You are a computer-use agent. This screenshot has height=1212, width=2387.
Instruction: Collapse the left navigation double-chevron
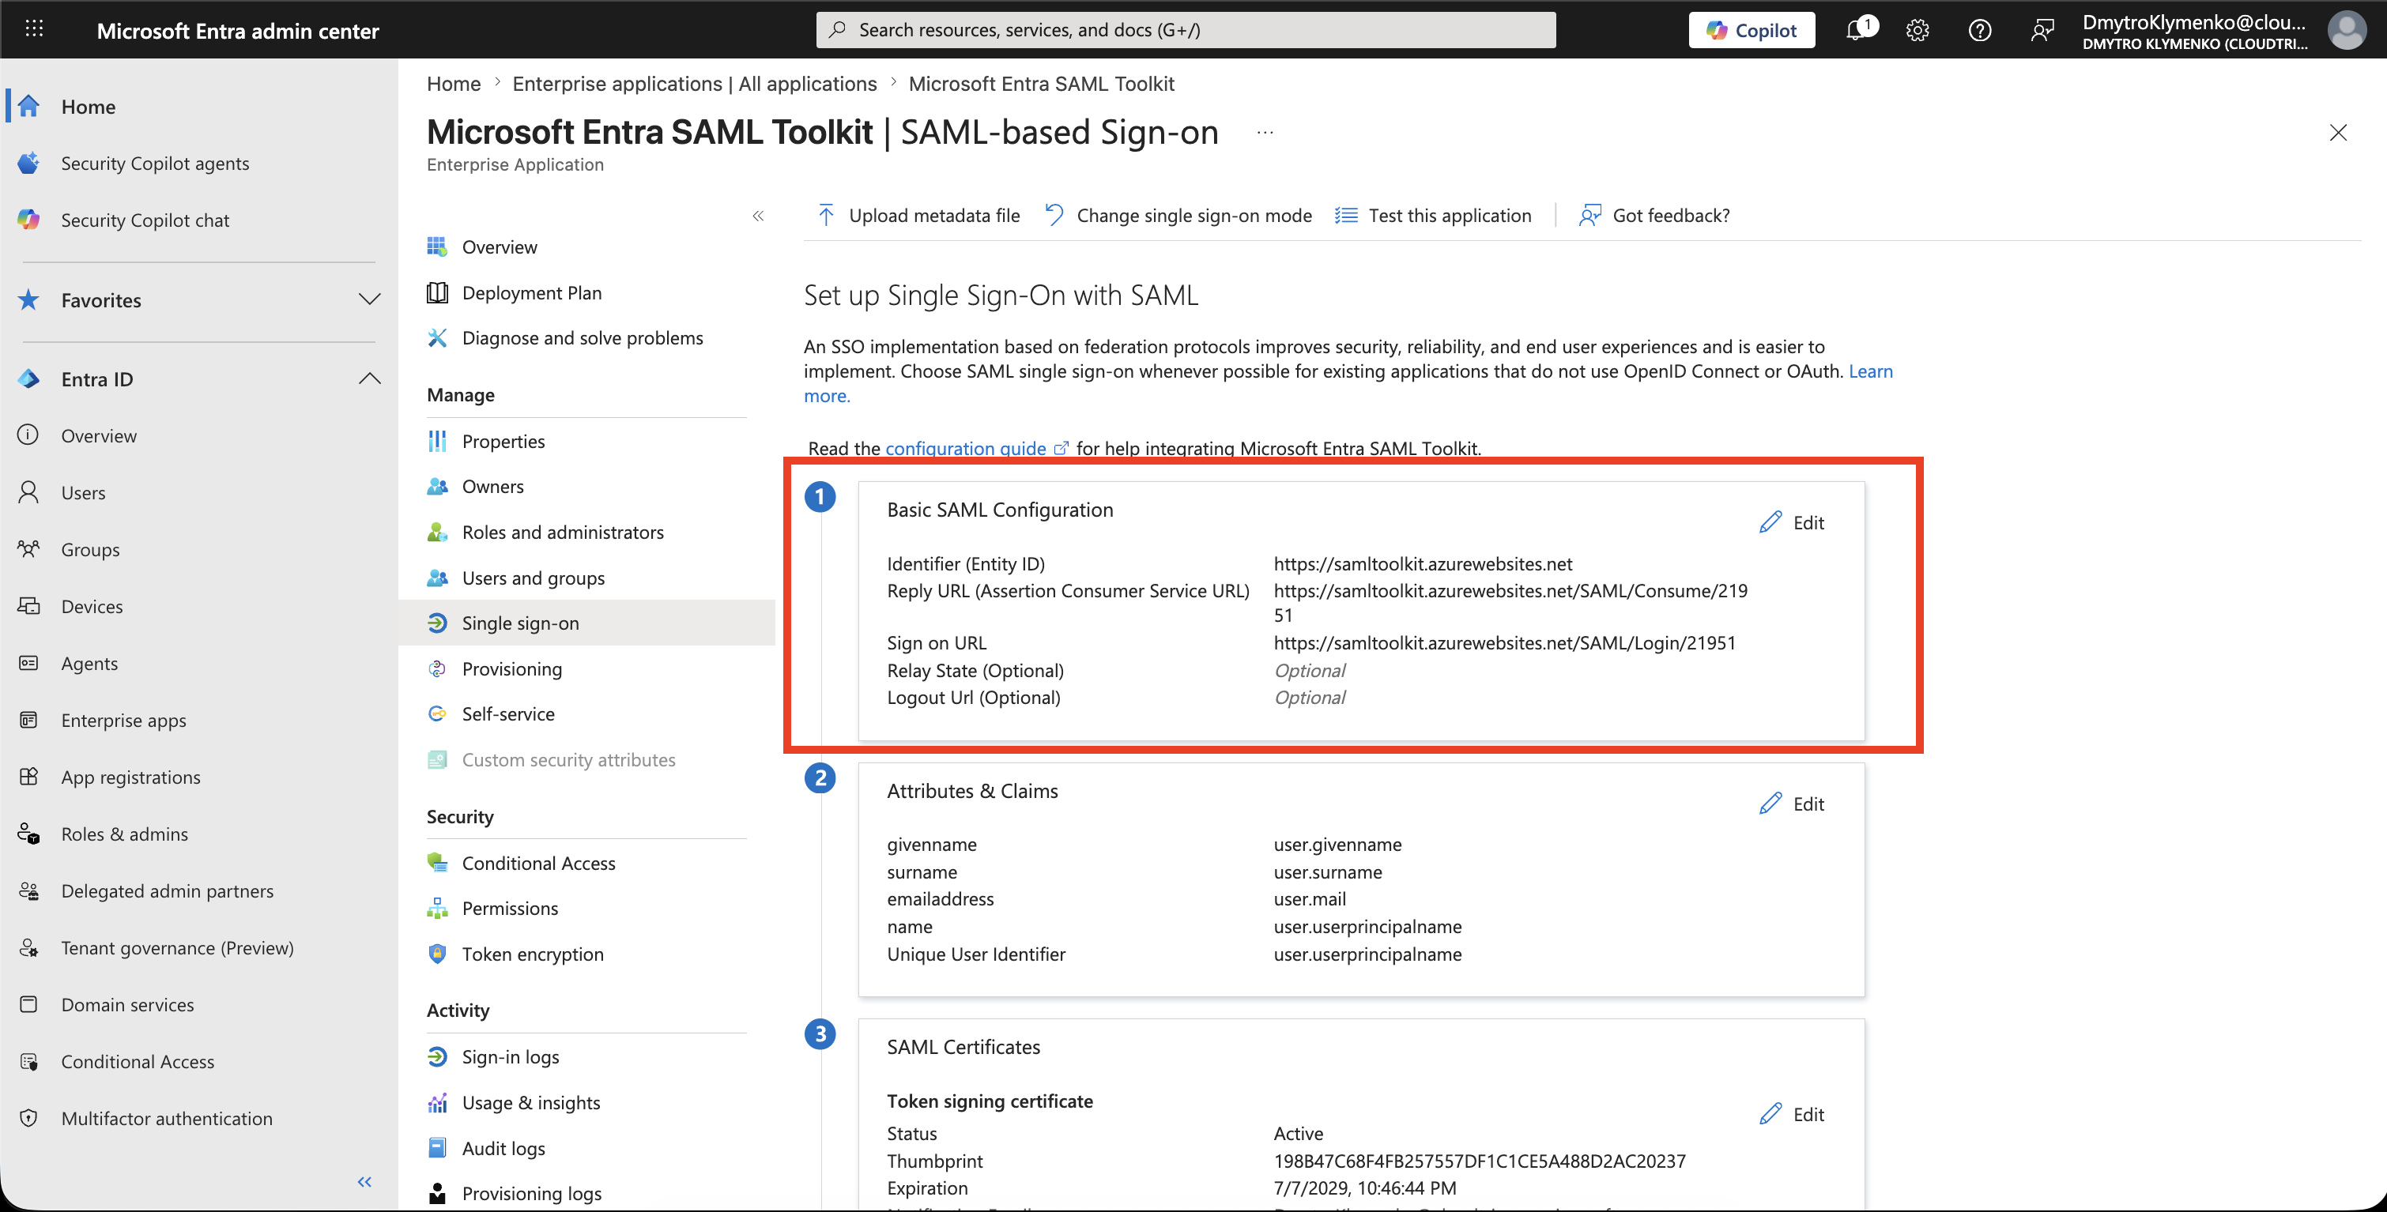(365, 1181)
